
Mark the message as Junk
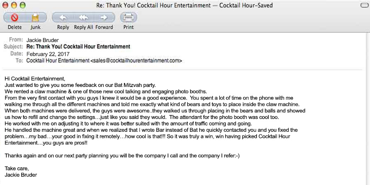[x=35, y=18]
